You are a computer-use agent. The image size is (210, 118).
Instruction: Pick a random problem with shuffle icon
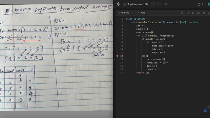[x=165, y=4]
